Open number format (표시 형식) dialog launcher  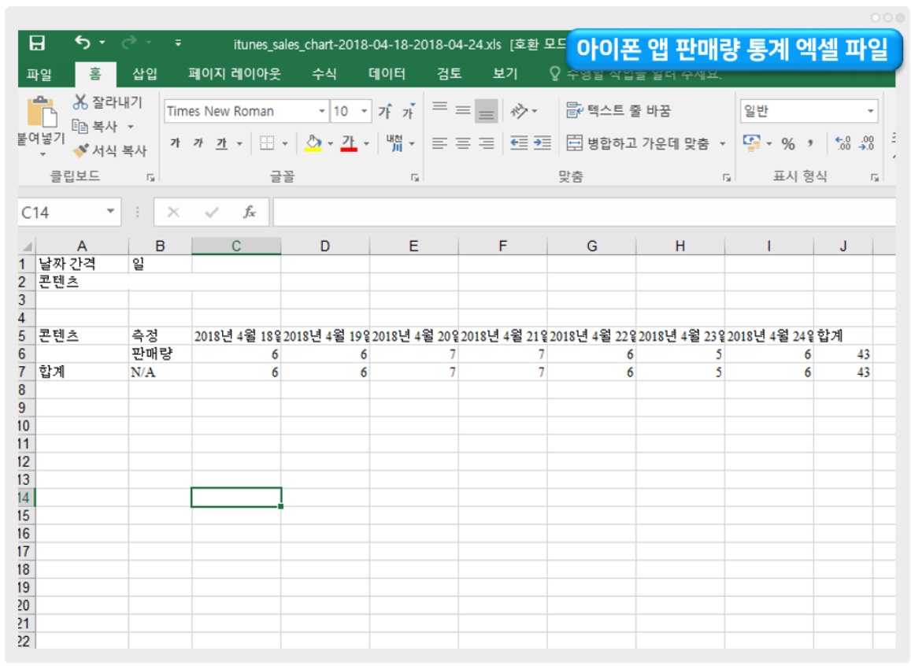tap(875, 178)
